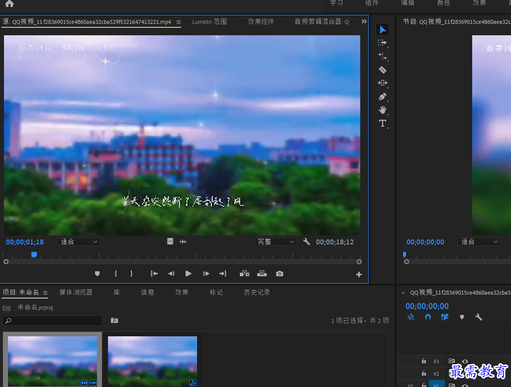This screenshot has width=511, height=387.
Task: Switch to 学习 workspace
Action: 336,3
